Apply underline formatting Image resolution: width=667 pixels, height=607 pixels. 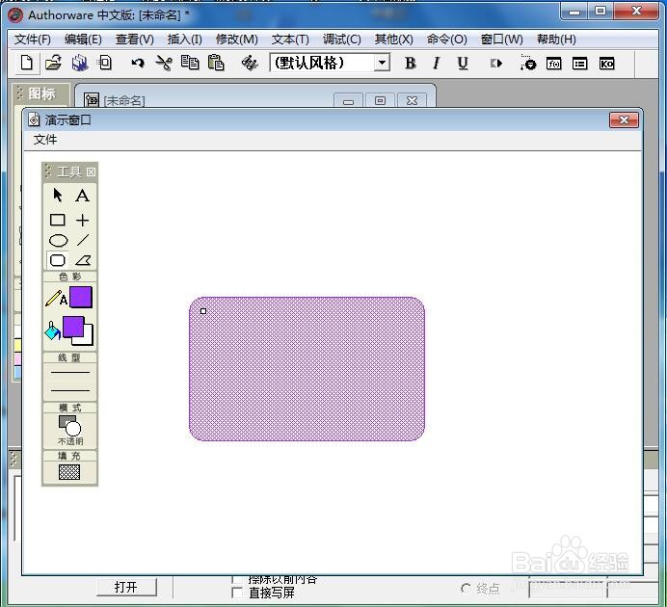(x=463, y=64)
